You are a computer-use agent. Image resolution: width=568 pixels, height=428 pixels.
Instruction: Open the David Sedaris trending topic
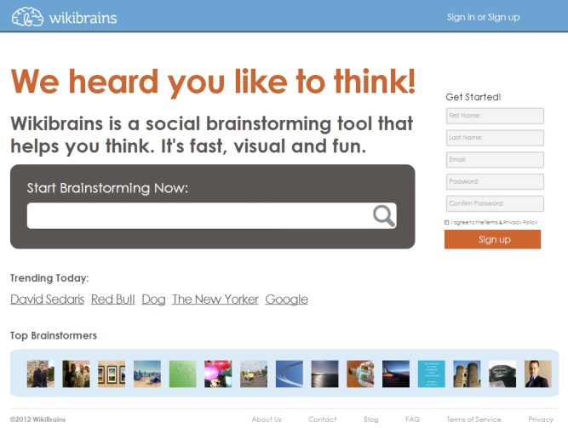point(47,300)
